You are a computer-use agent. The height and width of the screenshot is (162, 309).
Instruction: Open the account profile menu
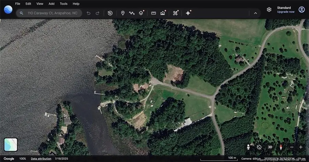(x=301, y=10)
